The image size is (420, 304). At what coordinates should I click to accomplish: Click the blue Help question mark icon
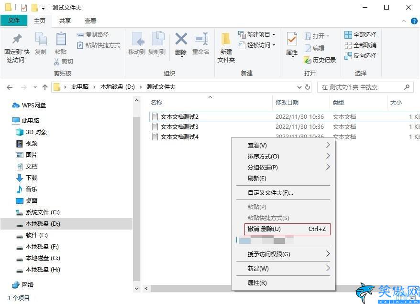414,21
